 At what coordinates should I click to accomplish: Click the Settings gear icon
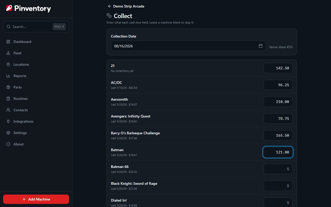[x=8, y=133]
